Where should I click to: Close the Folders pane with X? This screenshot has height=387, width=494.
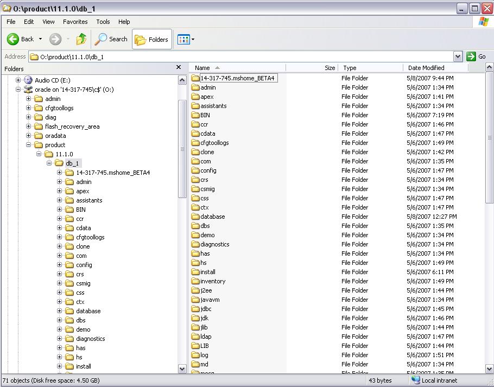pos(179,67)
